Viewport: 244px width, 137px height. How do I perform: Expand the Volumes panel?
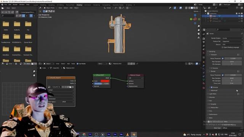click(x=212, y=97)
